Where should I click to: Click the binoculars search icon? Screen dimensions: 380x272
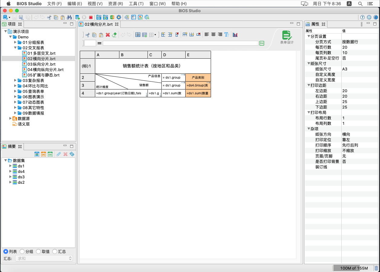[x=69, y=18]
